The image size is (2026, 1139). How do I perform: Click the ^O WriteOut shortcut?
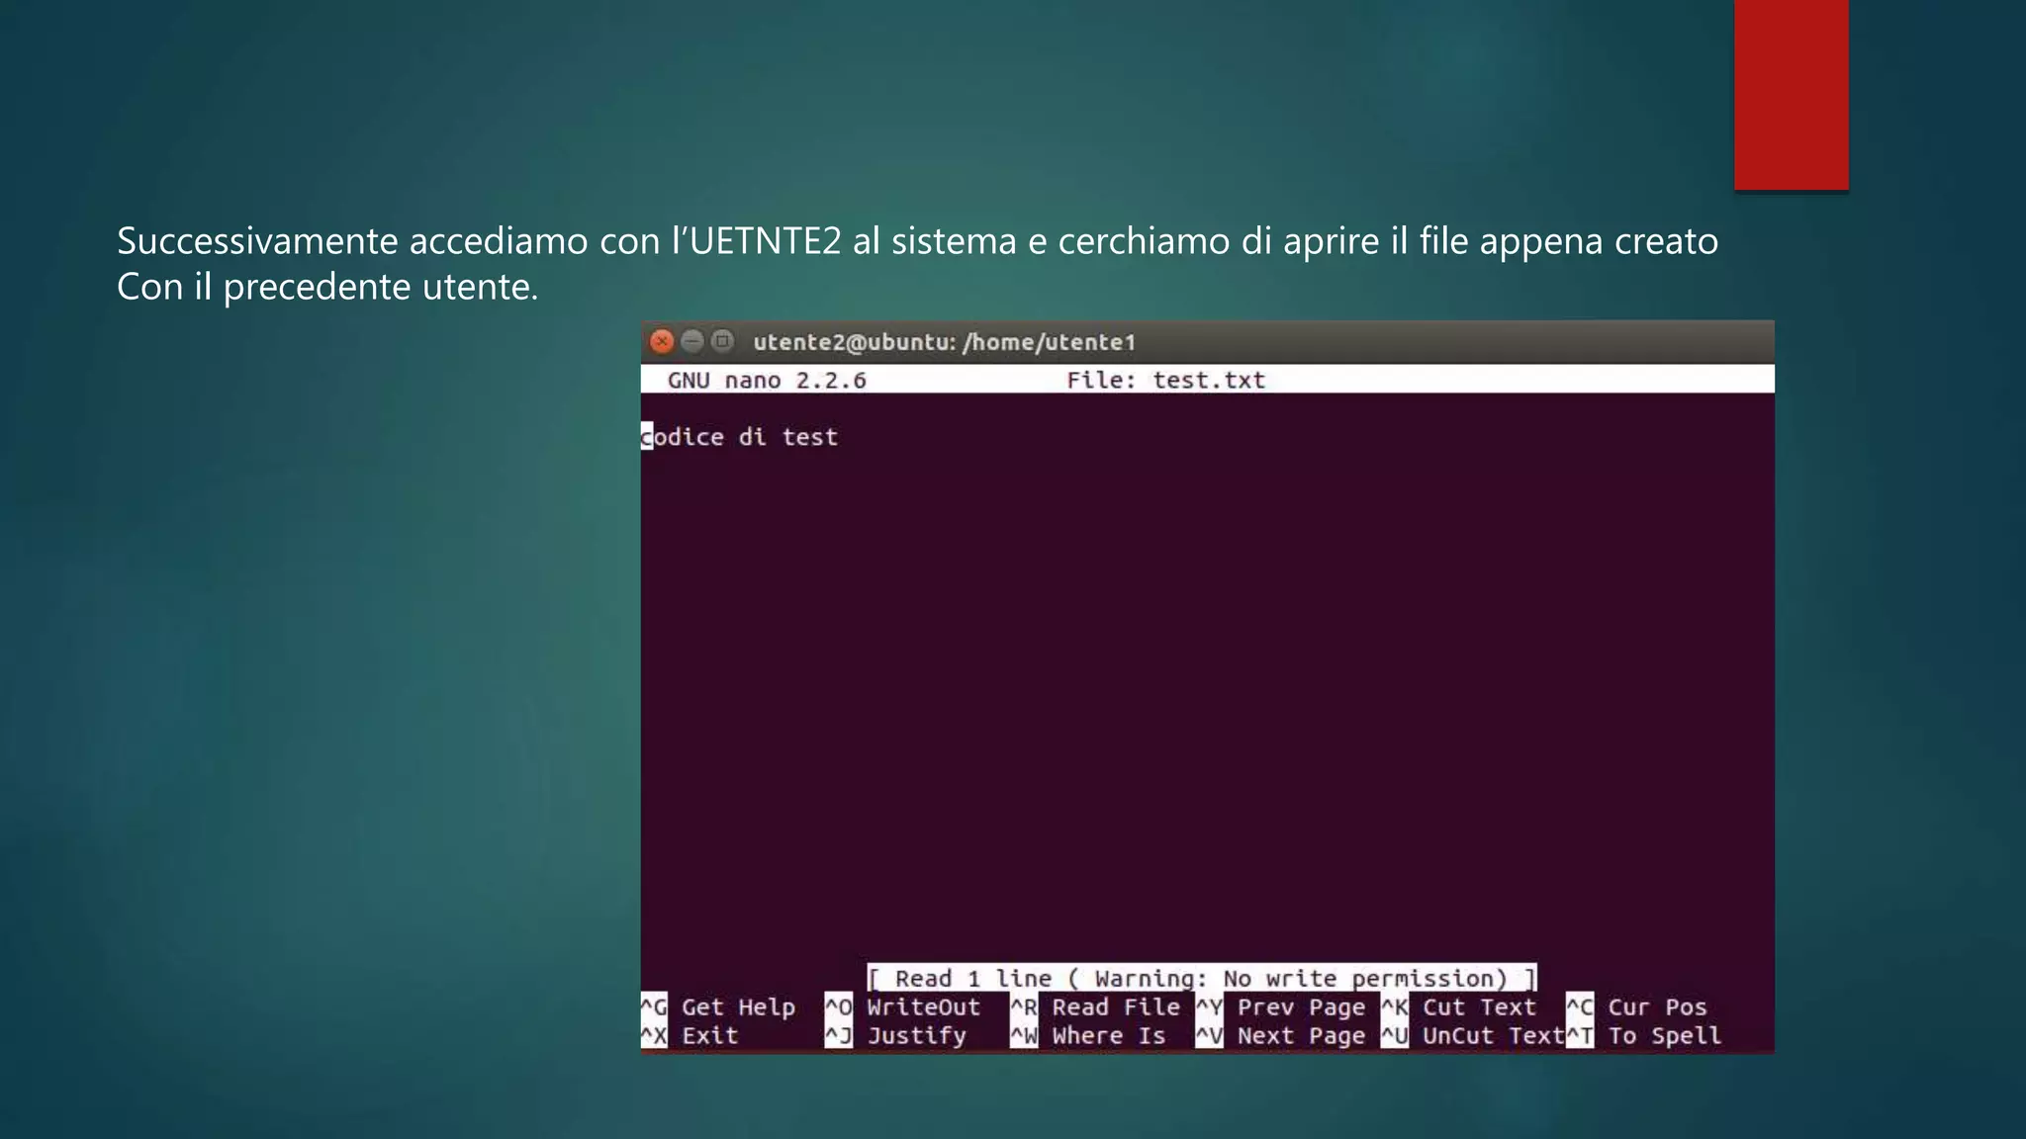click(x=903, y=1007)
